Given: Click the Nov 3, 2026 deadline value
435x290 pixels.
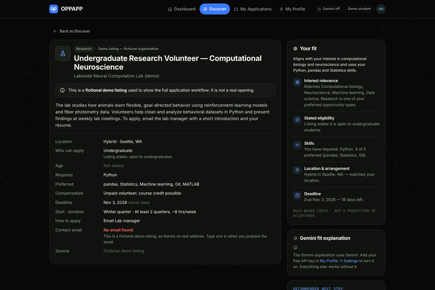Looking at the screenshot, I should point(115,203).
